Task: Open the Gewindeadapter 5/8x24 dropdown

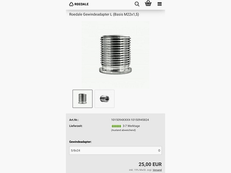Action: point(115,150)
